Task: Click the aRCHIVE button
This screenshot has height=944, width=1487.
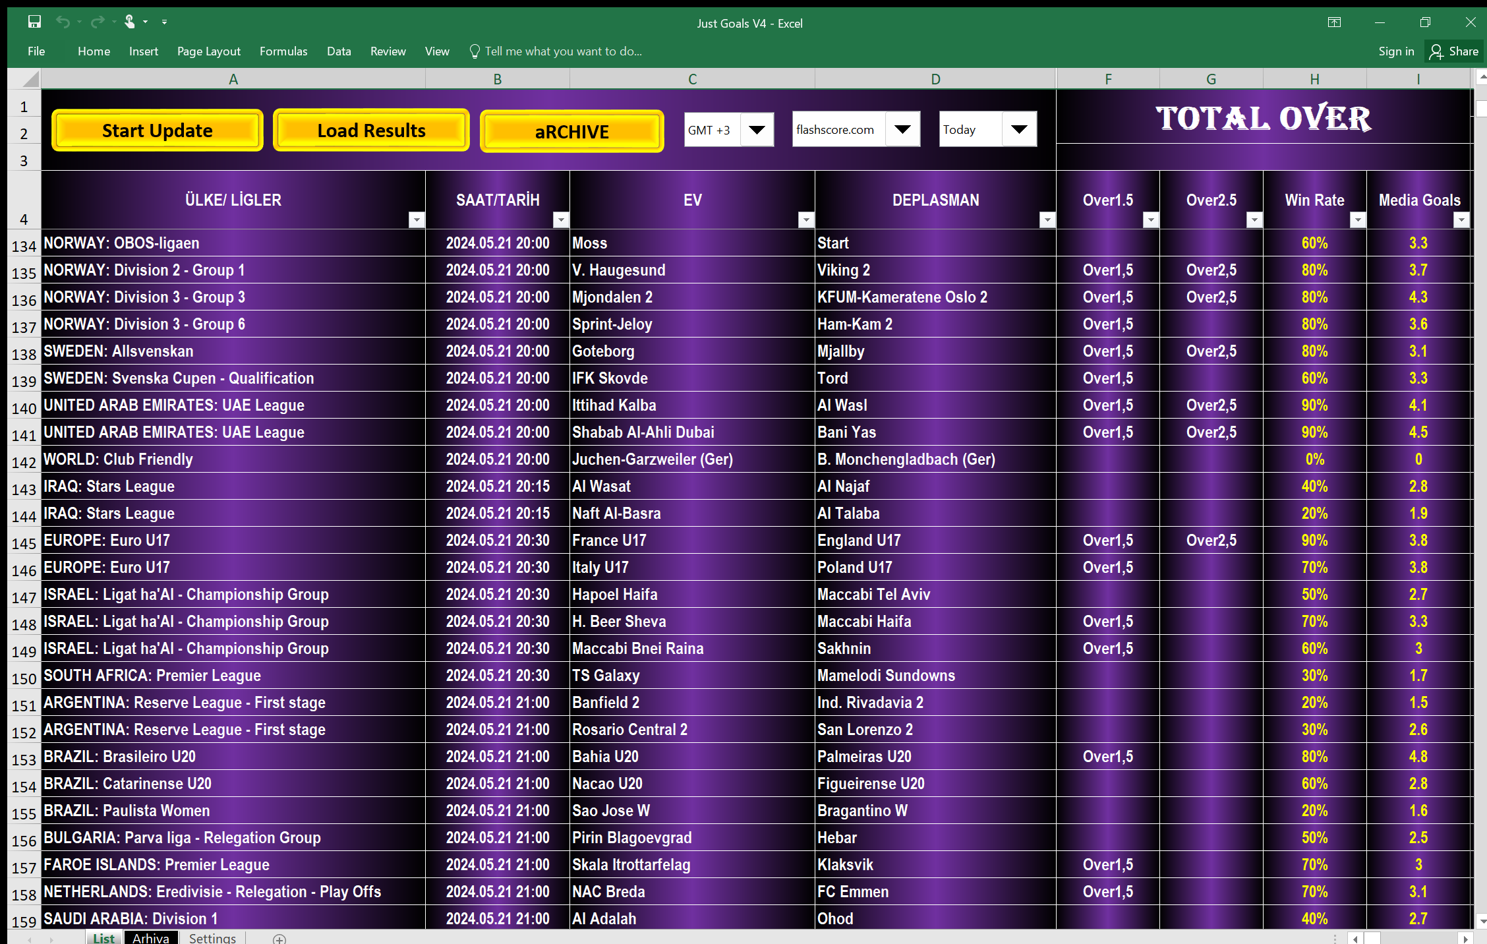Action: [571, 131]
